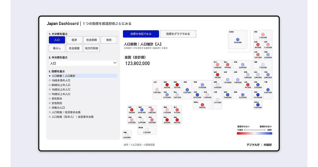This screenshot has width=318, height=167.
Task: Click the 経済 category button
Action: (x=74, y=40)
